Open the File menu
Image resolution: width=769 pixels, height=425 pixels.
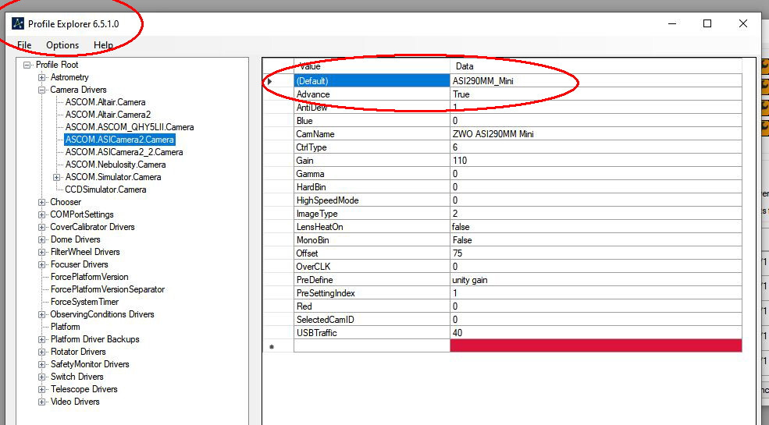(24, 45)
